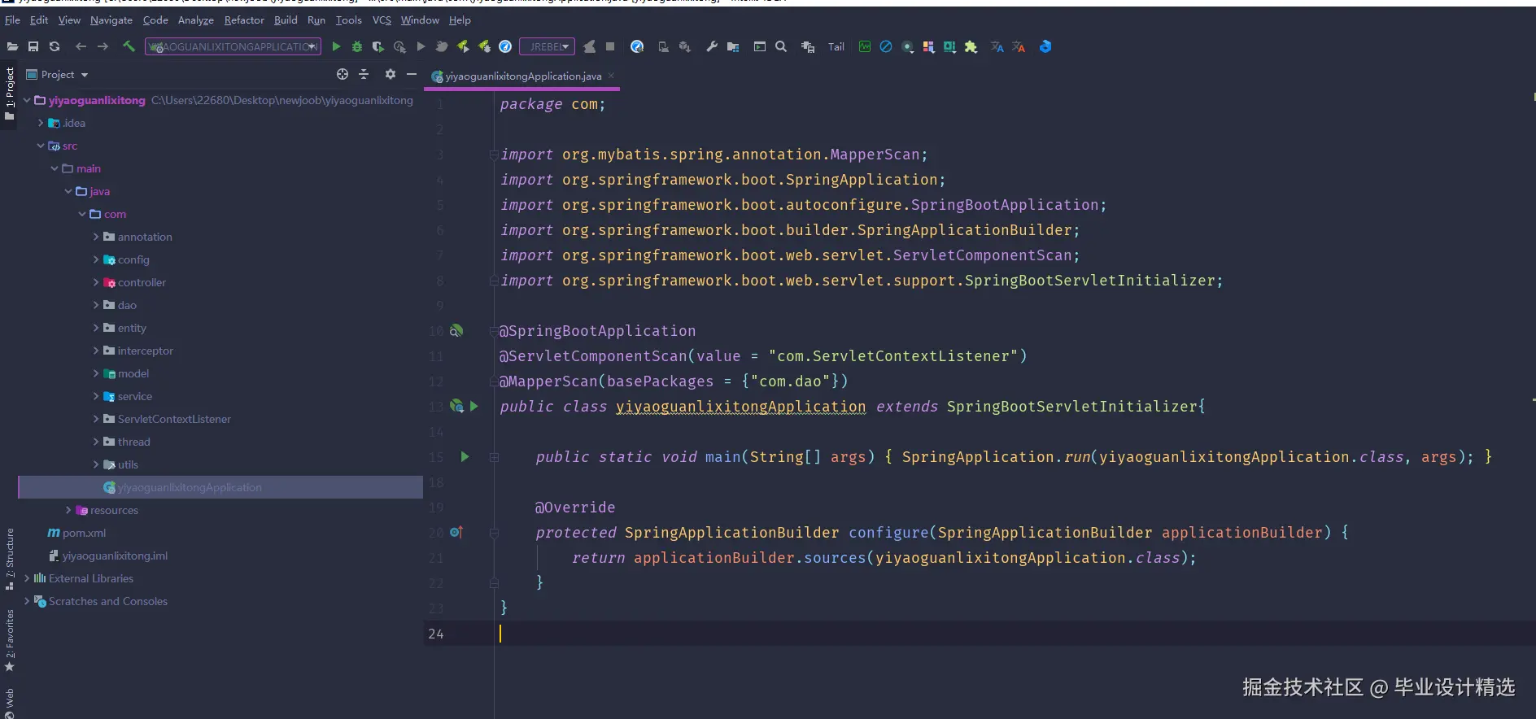Click the blue circle-slash toolbar icon
The width and height of the screenshot is (1536, 719).
pyautogui.click(x=886, y=47)
